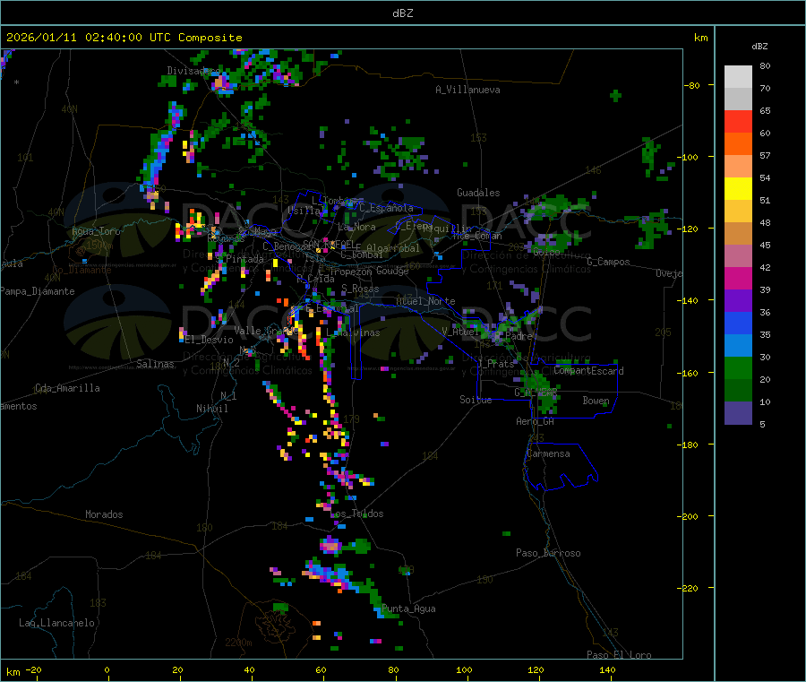Screen dimensions: 806x682
Task: Click the -180 km vertical axis tick
Action: click(x=690, y=445)
